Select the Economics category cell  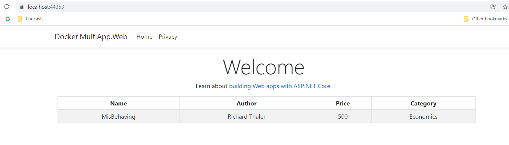pyautogui.click(x=423, y=117)
